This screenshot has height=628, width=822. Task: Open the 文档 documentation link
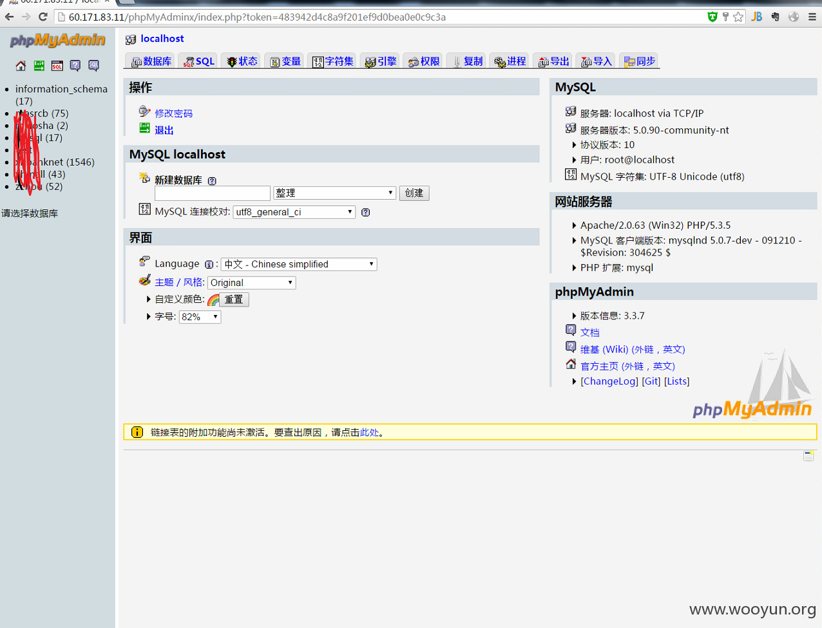589,332
